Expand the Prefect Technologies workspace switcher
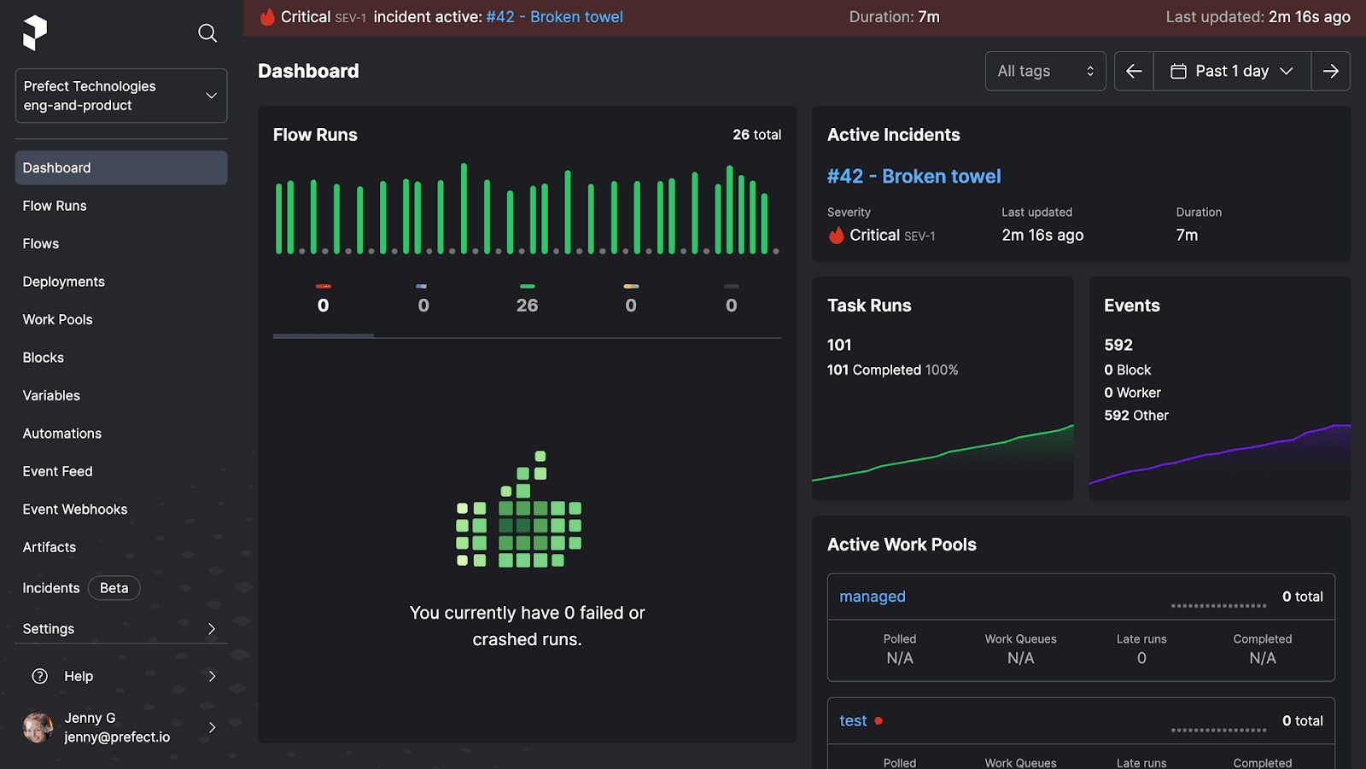The height and width of the screenshot is (769, 1366). [x=121, y=96]
